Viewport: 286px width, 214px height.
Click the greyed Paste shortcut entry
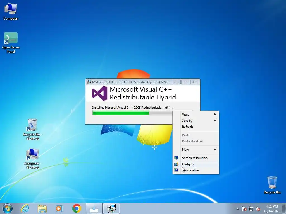tap(196, 141)
